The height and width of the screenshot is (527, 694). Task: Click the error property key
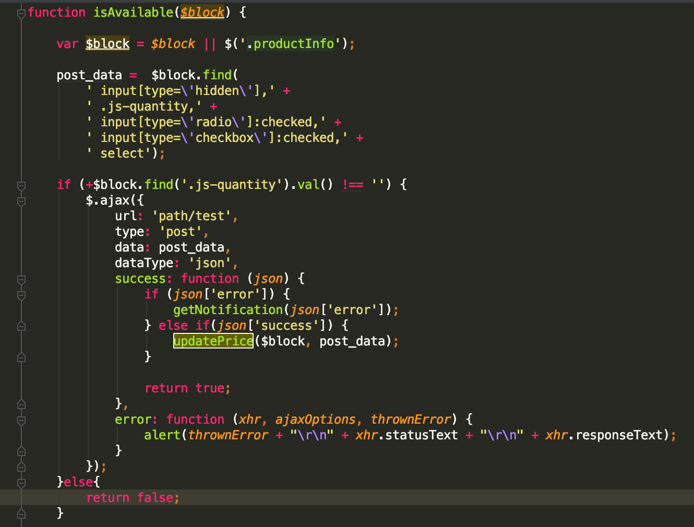[x=133, y=420]
